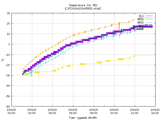Image resolution: width=160 pixels, height=120 pixels.
Task: Click the 'Time (yymmdd HH:MM)' axis title
Action: click(x=83, y=118)
